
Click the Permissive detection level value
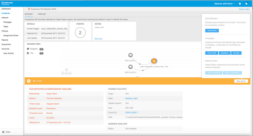pos(51,109)
